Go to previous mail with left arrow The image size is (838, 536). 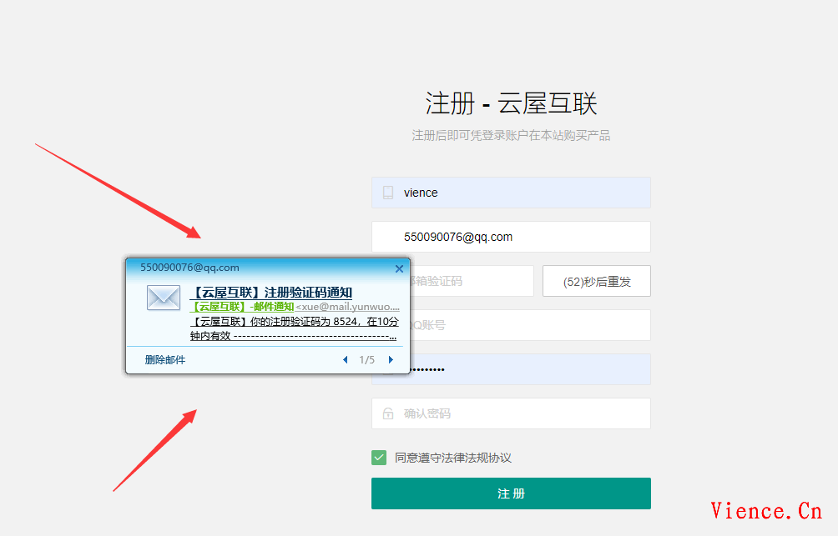tap(346, 360)
